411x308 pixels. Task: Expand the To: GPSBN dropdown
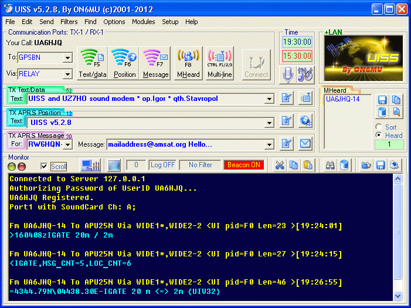tap(67, 57)
